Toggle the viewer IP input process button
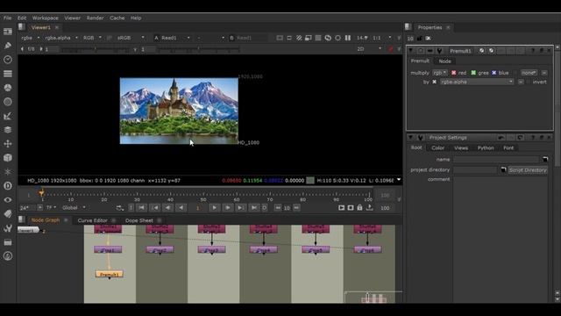The height and width of the screenshot is (316, 561). [110, 38]
